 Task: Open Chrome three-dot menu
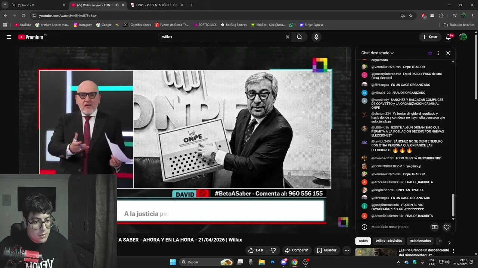point(472,16)
